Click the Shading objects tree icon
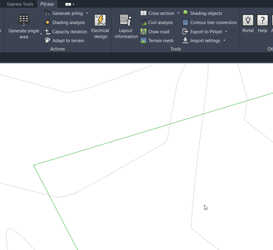273x250 pixels. (x=185, y=13)
